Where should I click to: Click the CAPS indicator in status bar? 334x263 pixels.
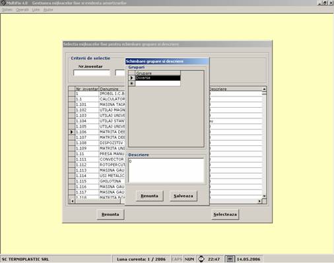(177, 259)
